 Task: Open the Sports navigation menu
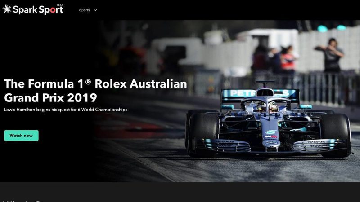[x=84, y=10]
